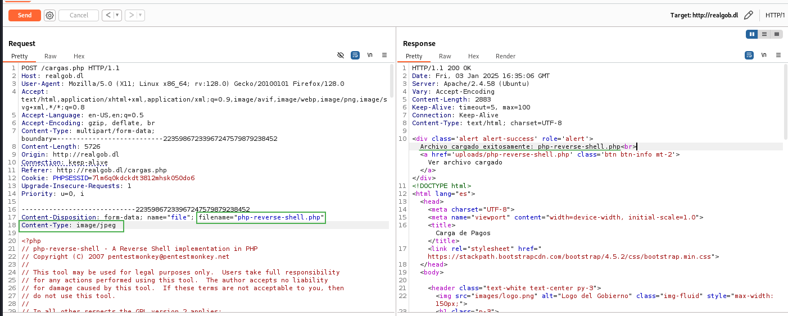Screen dimensions: 788x316
Task: Click filename="php-reverse-shell.php" value
Action: 261,217
